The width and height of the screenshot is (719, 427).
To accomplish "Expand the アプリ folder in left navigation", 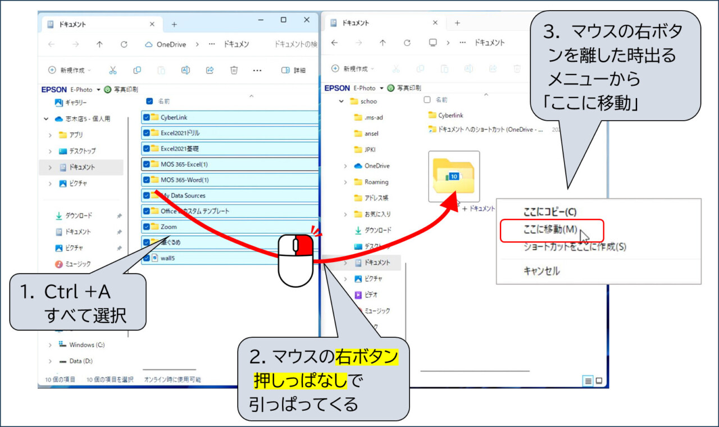I will 50,135.
